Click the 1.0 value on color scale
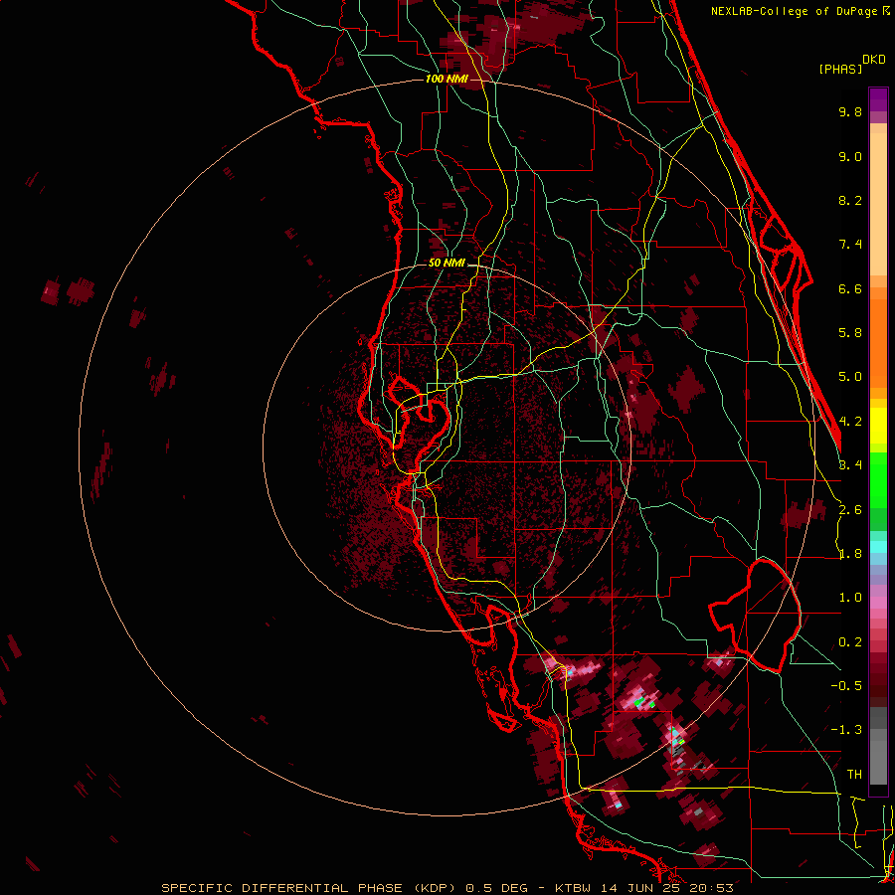The width and height of the screenshot is (895, 895). [x=850, y=598]
